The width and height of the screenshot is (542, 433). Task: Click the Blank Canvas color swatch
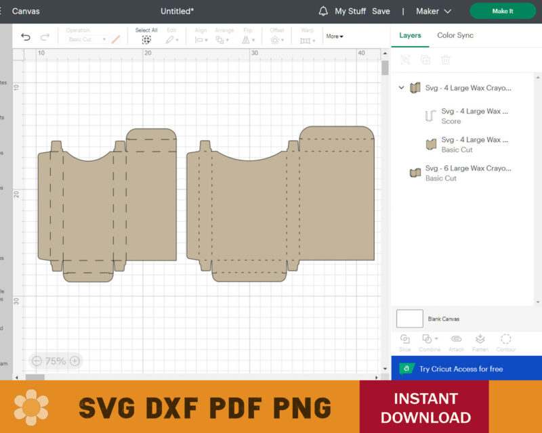409,319
